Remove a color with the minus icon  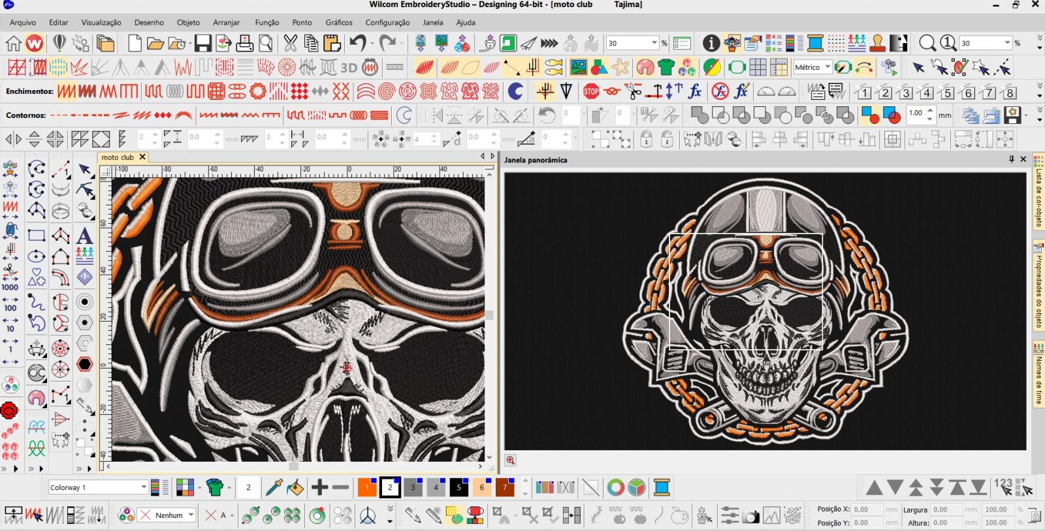[x=340, y=487]
